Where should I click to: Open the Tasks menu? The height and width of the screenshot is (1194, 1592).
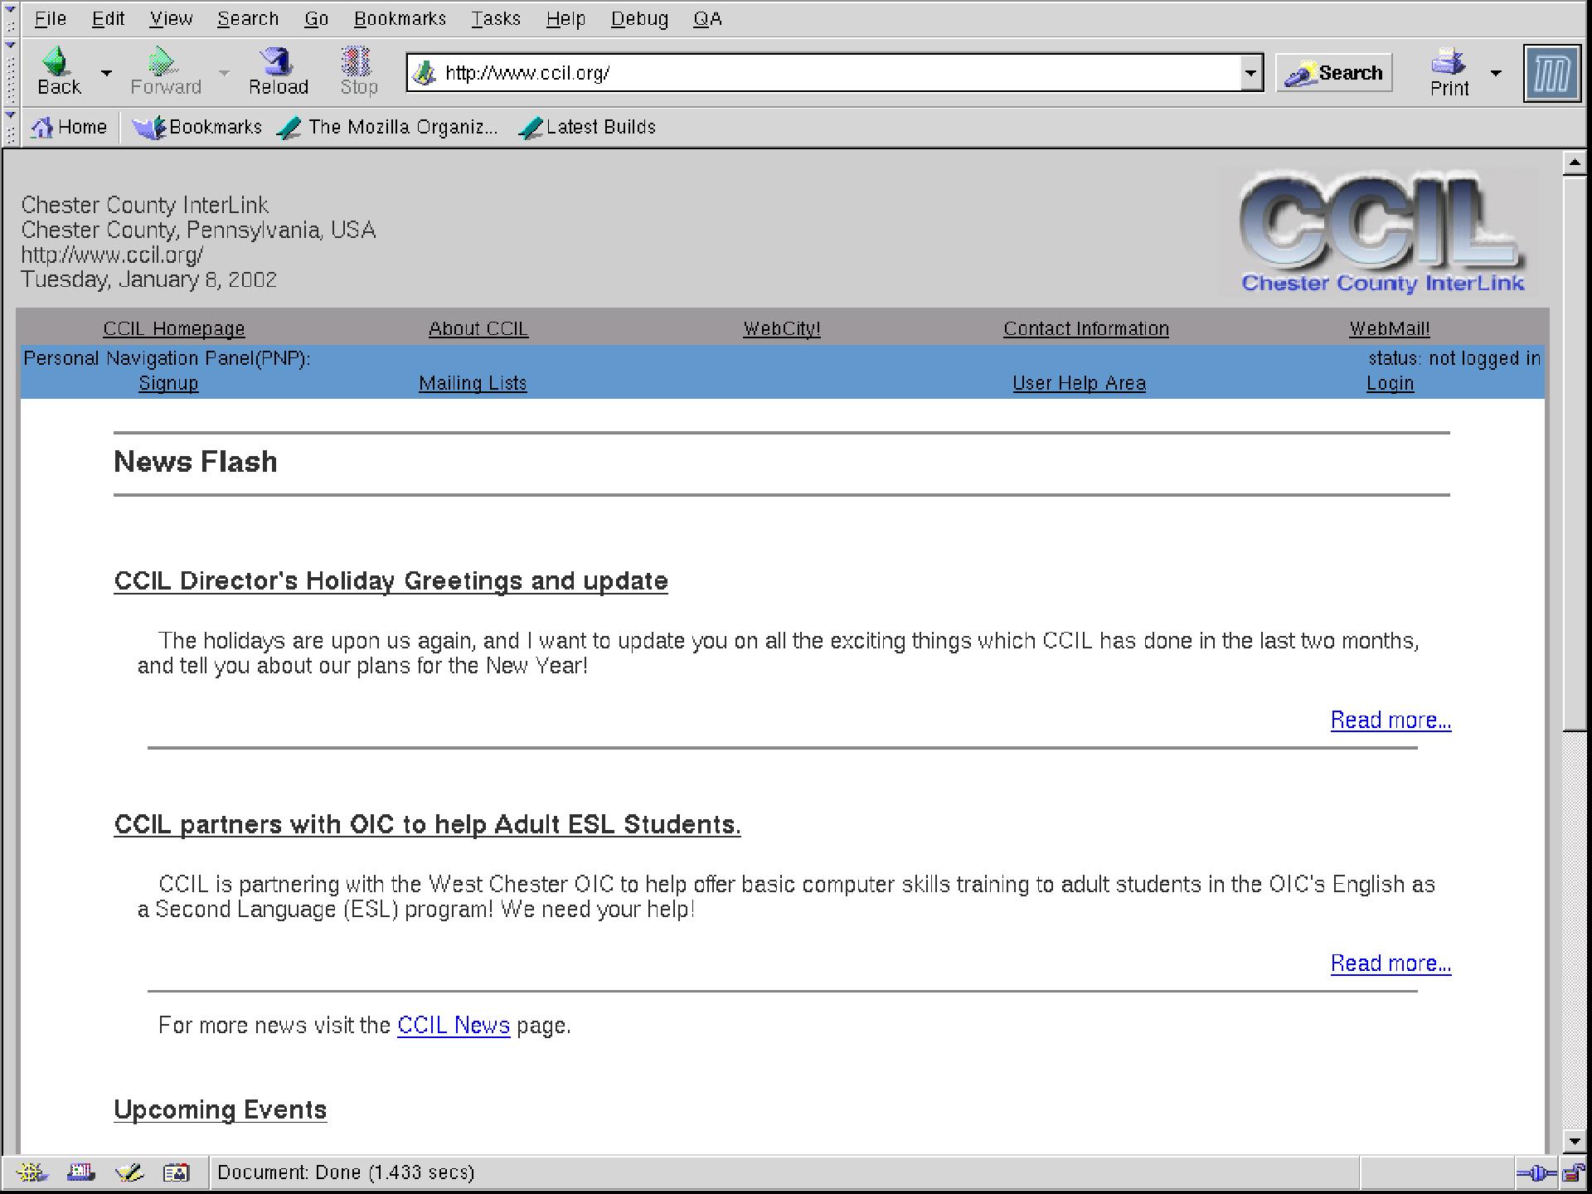tap(495, 18)
